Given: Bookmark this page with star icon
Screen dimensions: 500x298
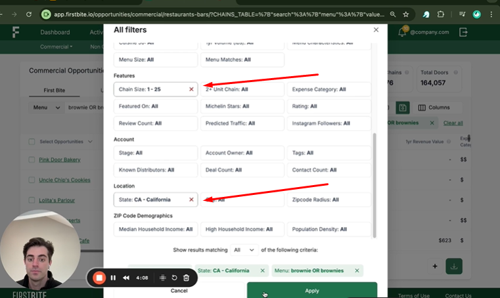Looking at the screenshot, I should pyautogui.click(x=405, y=14).
